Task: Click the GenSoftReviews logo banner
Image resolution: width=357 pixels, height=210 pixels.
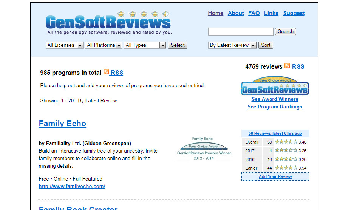Action: (x=108, y=23)
